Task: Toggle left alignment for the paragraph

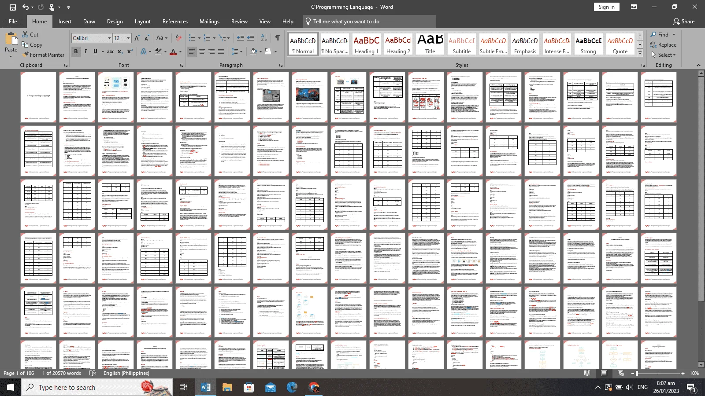Action: [x=192, y=51]
